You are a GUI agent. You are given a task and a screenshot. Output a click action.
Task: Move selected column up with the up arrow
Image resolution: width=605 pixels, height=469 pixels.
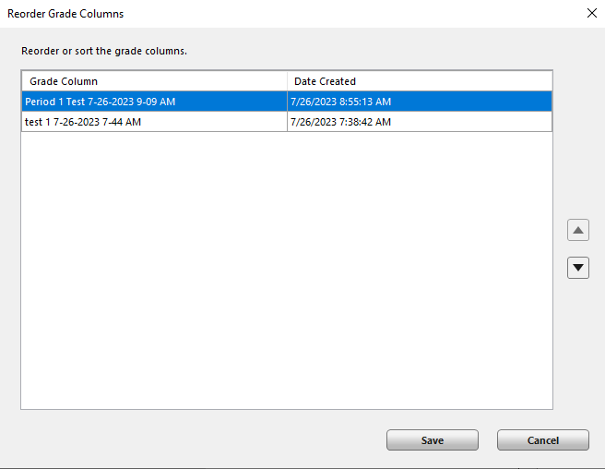point(577,230)
